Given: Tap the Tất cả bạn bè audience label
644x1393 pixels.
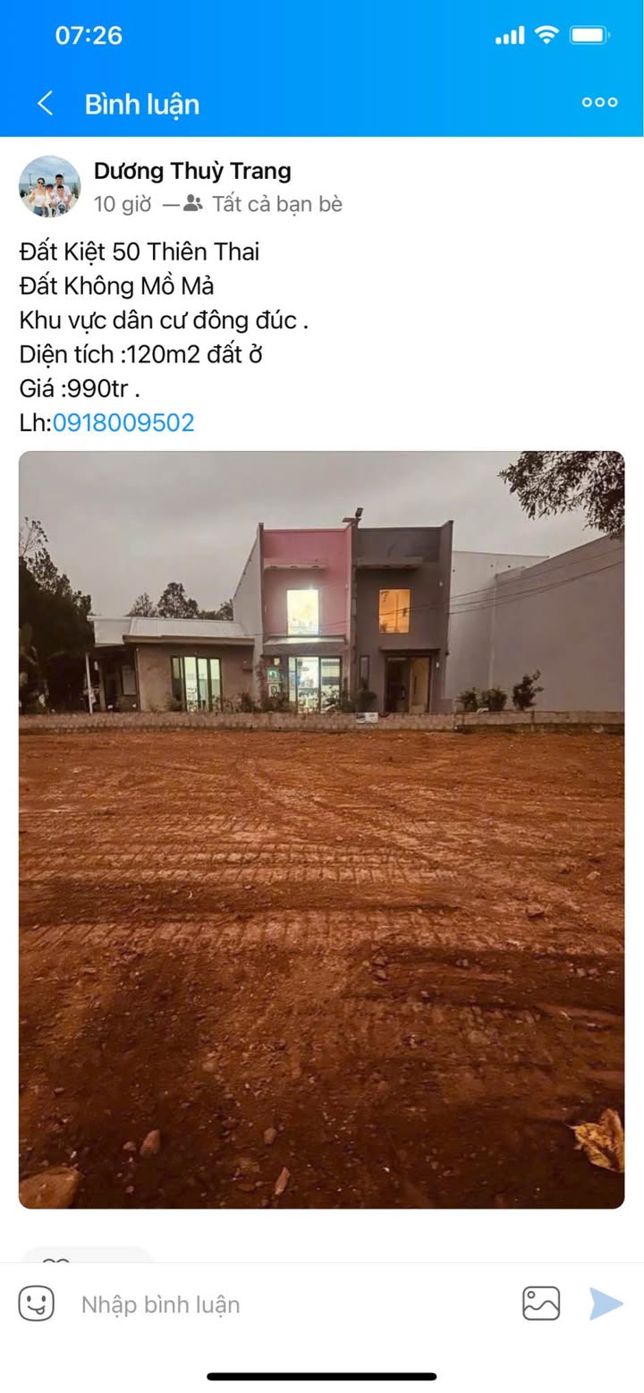Looking at the screenshot, I should 277,204.
